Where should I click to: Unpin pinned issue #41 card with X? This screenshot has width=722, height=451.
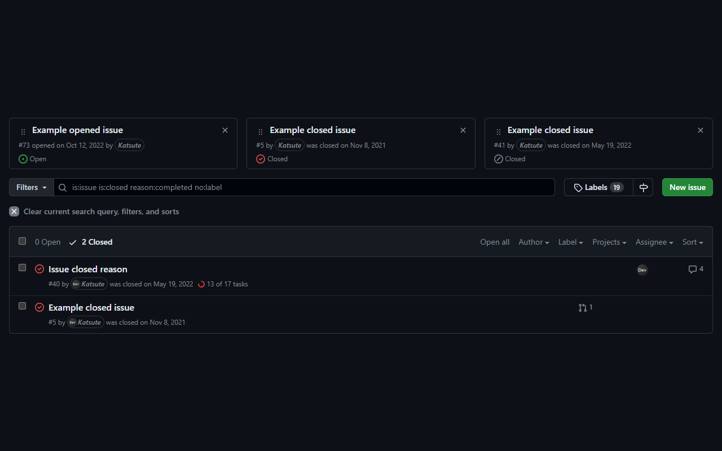pyautogui.click(x=701, y=130)
